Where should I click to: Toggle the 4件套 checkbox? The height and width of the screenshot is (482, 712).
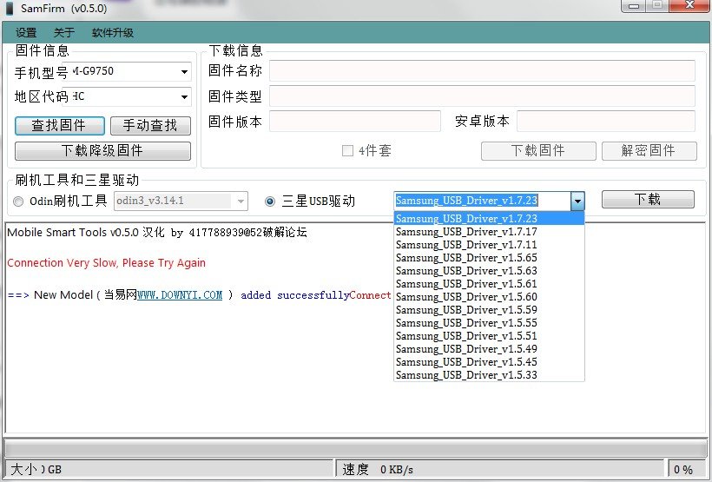coord(347,151)
